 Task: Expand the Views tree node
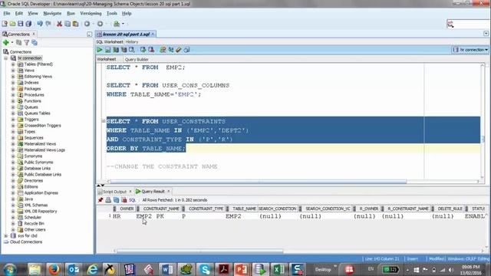click(13, 71)
